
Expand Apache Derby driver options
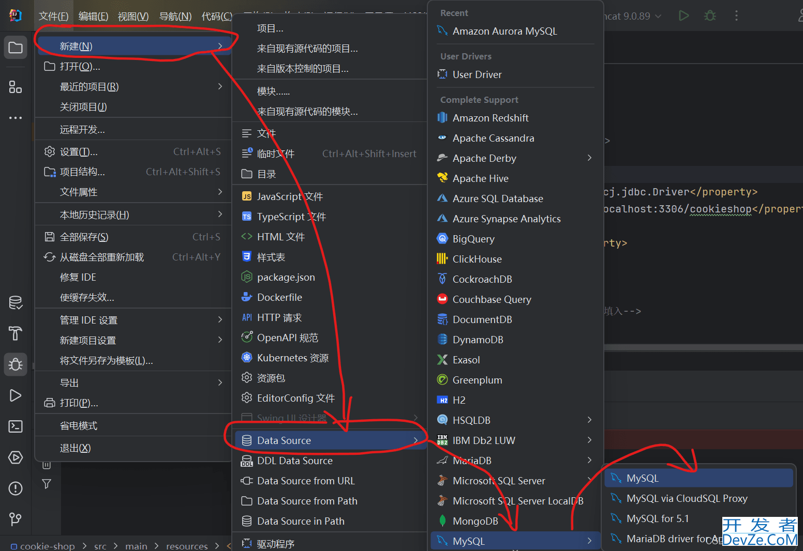click(x=516, y=158)
